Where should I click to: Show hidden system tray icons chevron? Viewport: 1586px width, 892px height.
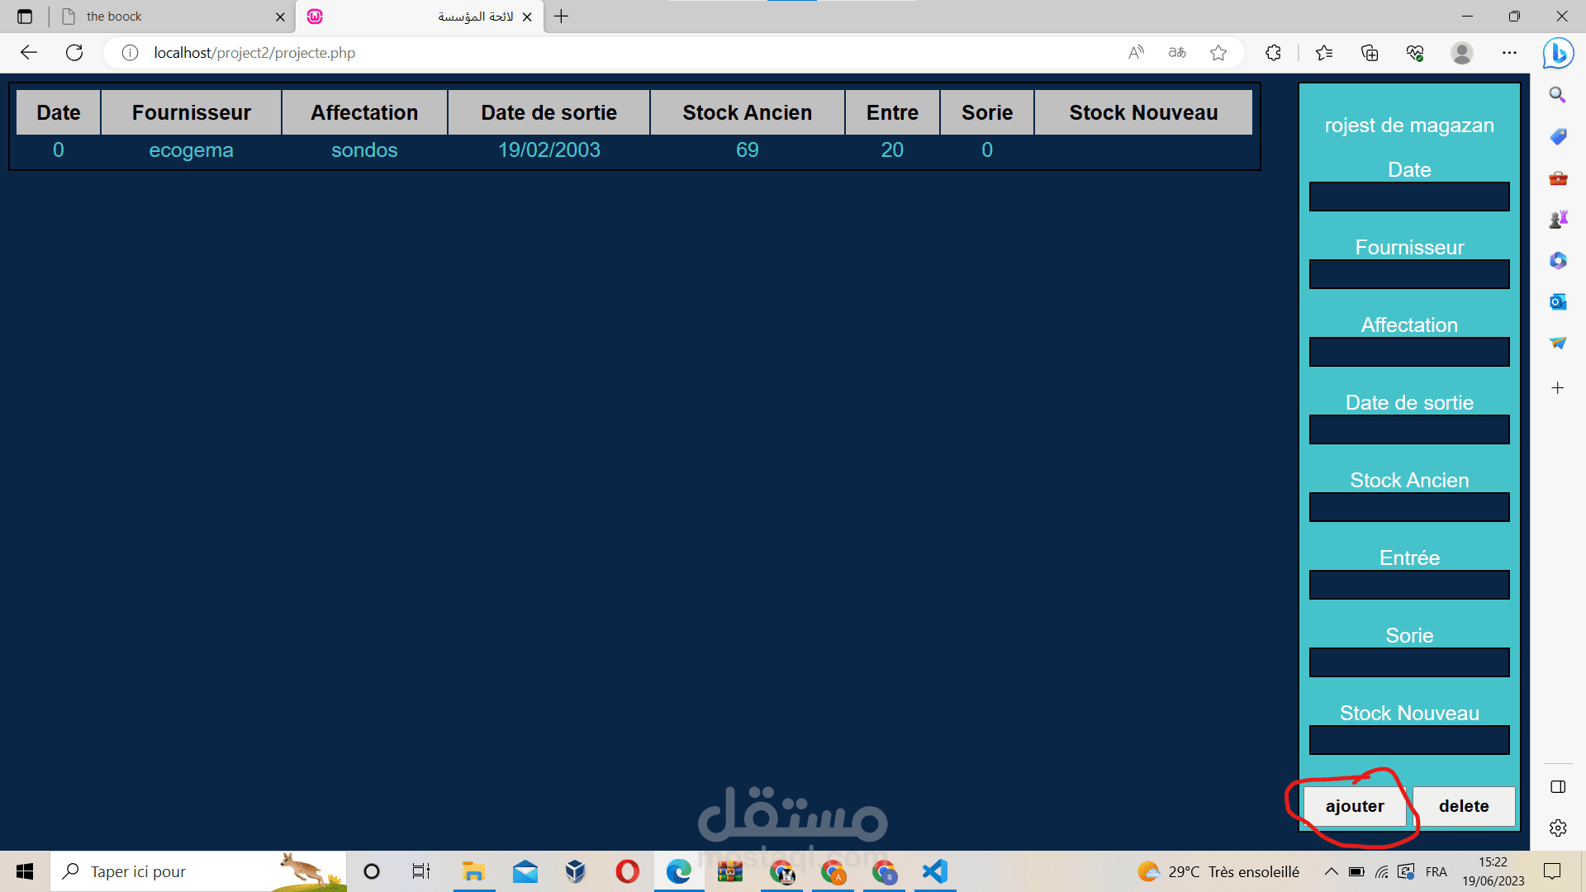[x=1331, y=871]
